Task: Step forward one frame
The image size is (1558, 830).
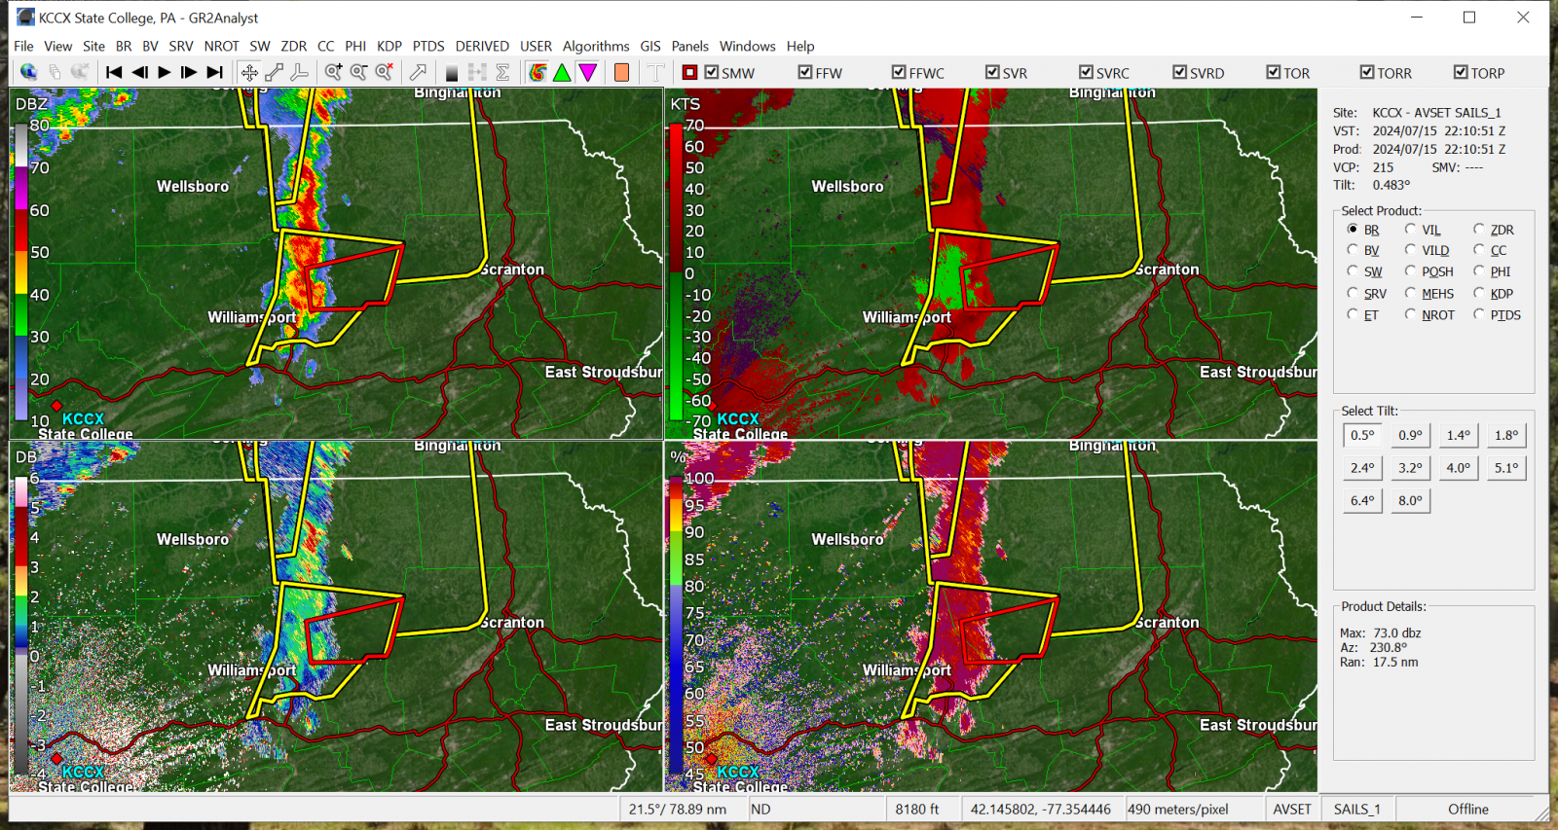Action: pyautogui.click(x=189, y=72)
